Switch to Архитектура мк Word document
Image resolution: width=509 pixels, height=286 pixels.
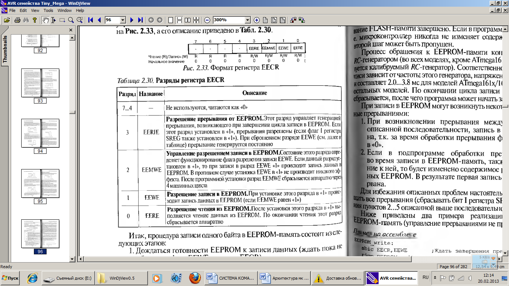pyautogui.click(x=284, y=278)
